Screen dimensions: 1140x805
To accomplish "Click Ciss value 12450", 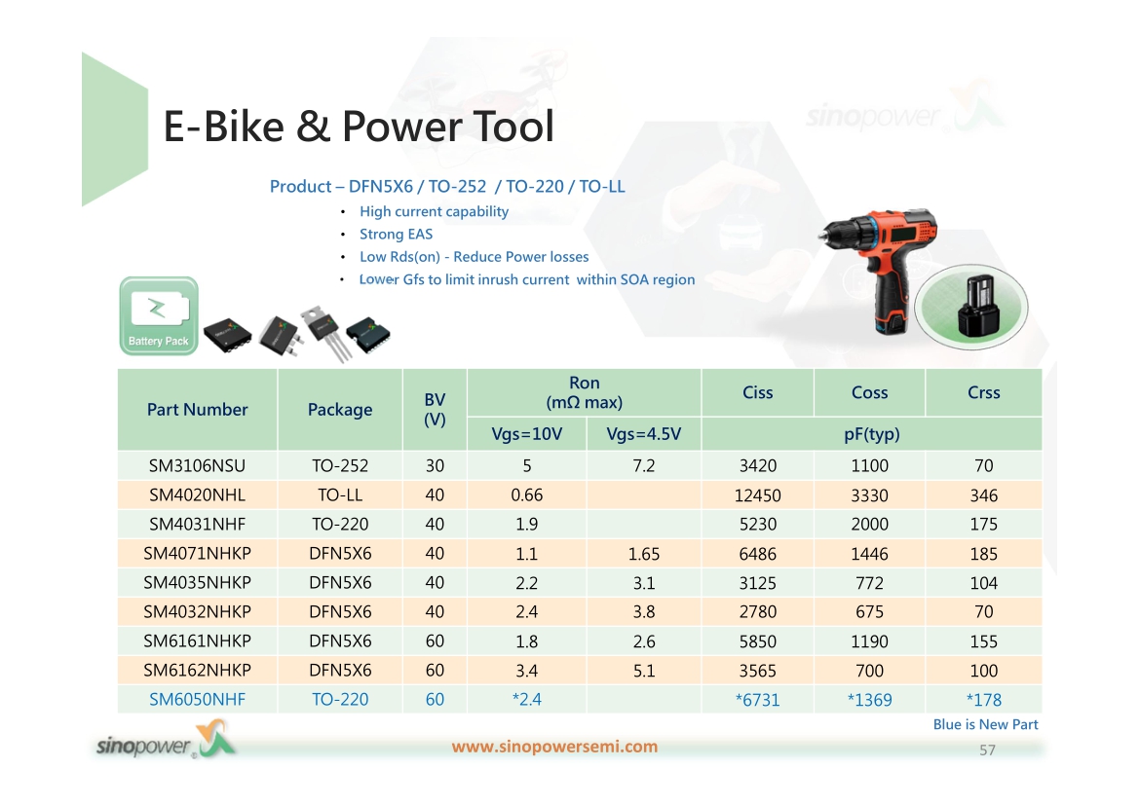I will pos(758,495).
